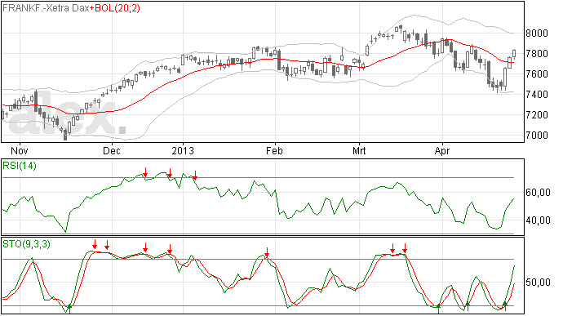Select the 7000 price axis label
The height and width of the screenshot is (316, 563).
click(537, 136)
